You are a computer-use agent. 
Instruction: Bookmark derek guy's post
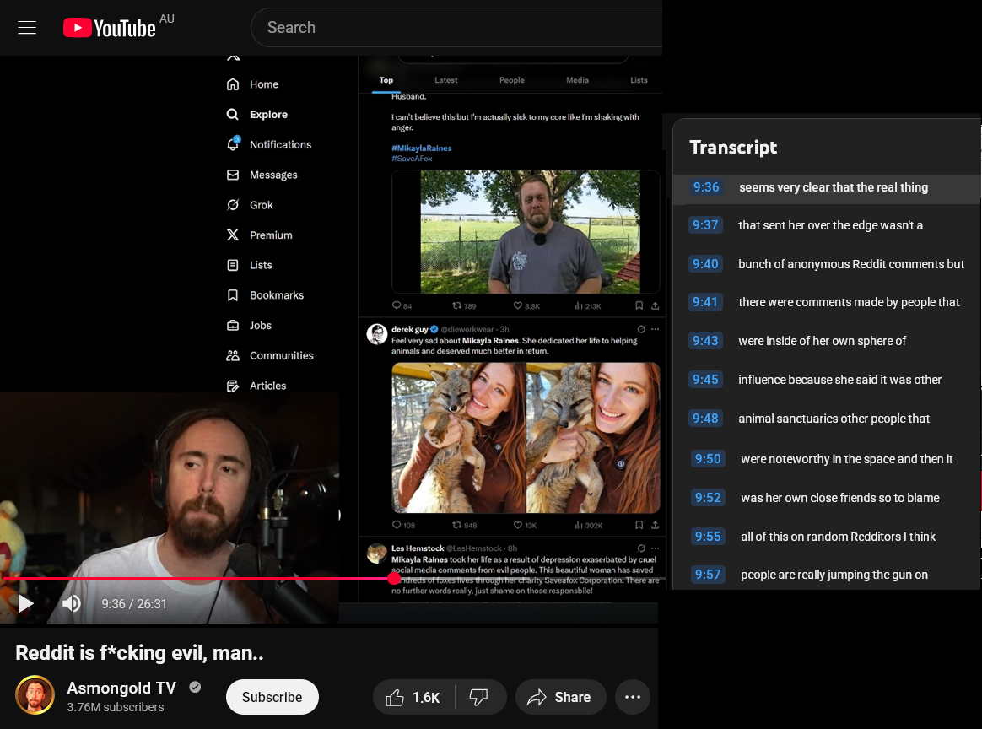coord(639,525)
